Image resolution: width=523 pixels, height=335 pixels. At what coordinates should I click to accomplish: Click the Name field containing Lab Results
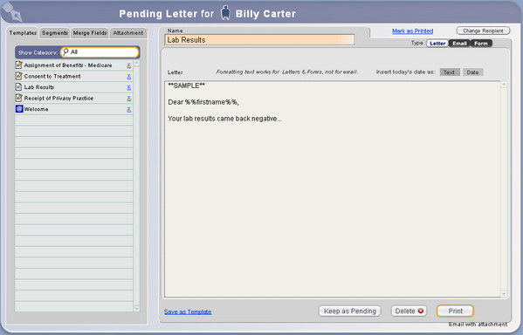(259, 40)
